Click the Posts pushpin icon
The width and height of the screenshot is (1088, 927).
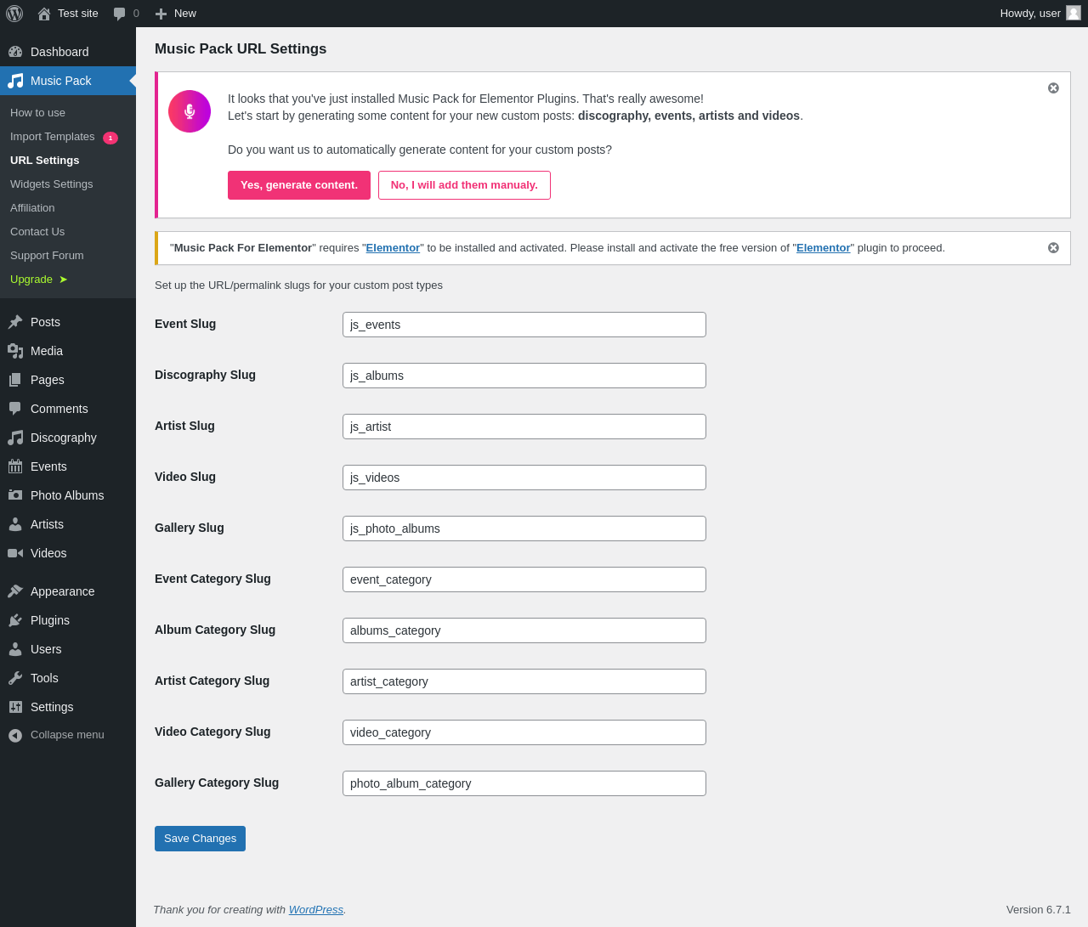(15, 322)
